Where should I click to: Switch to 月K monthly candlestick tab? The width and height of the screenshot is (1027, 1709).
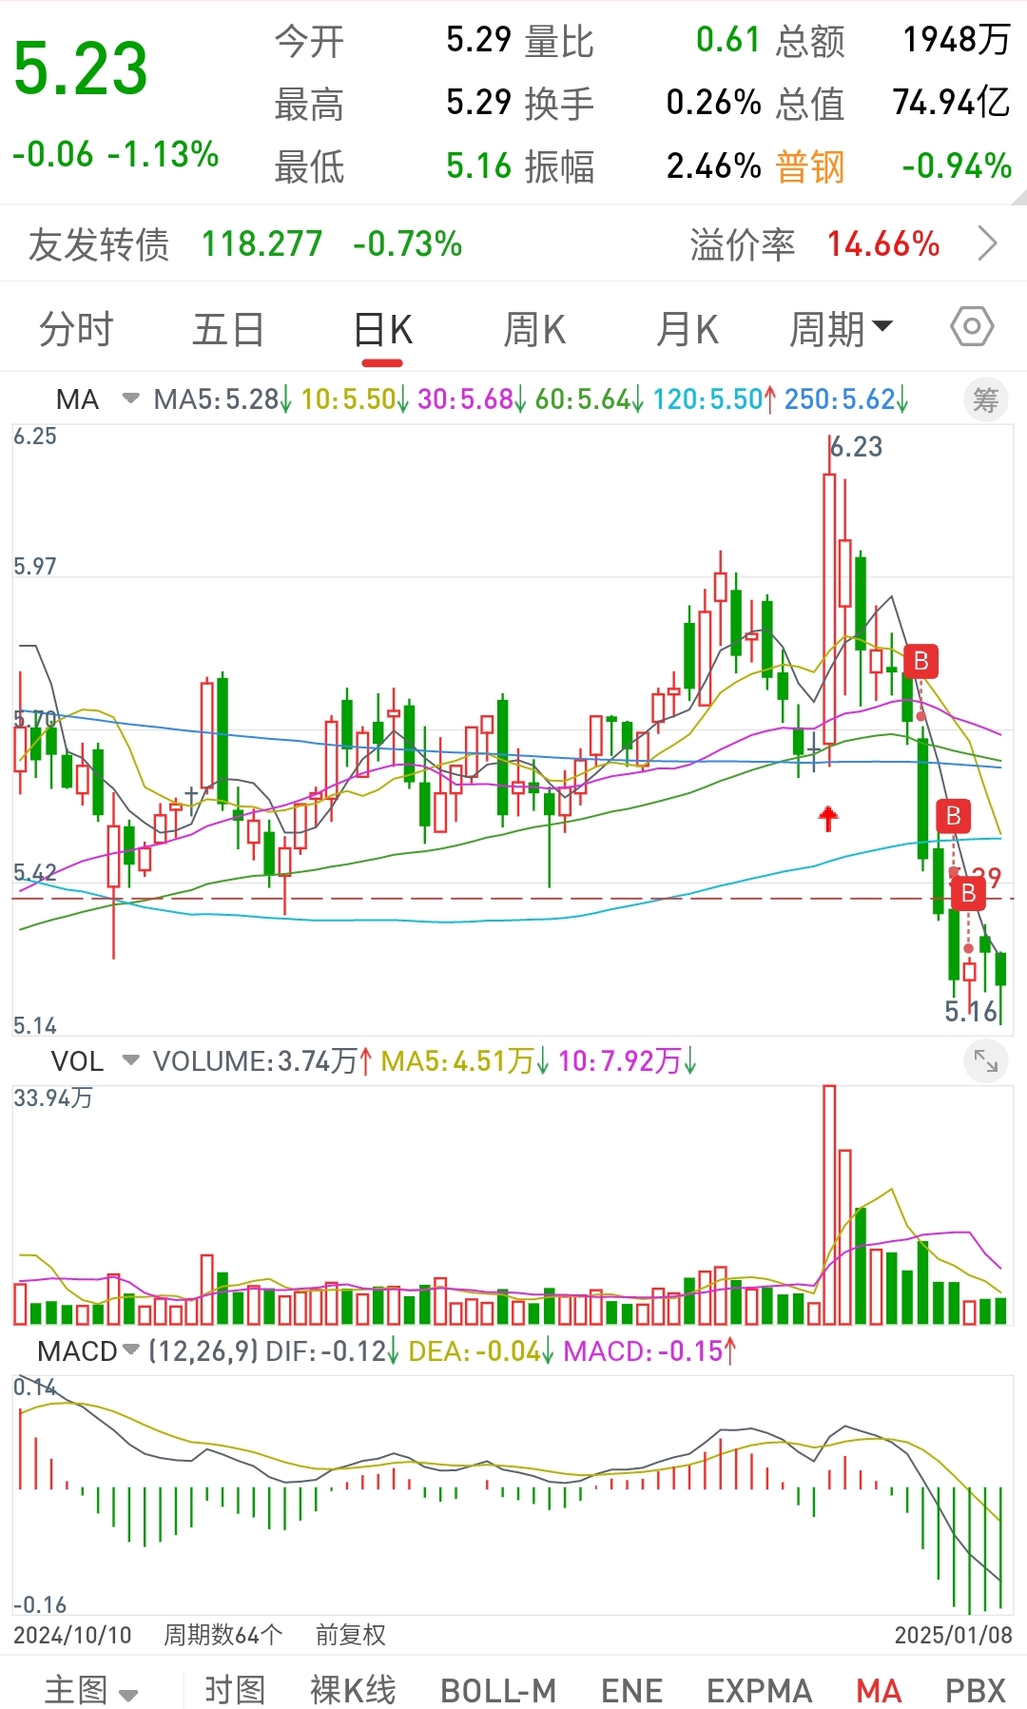pyautogui.click(x=687, y=330)
